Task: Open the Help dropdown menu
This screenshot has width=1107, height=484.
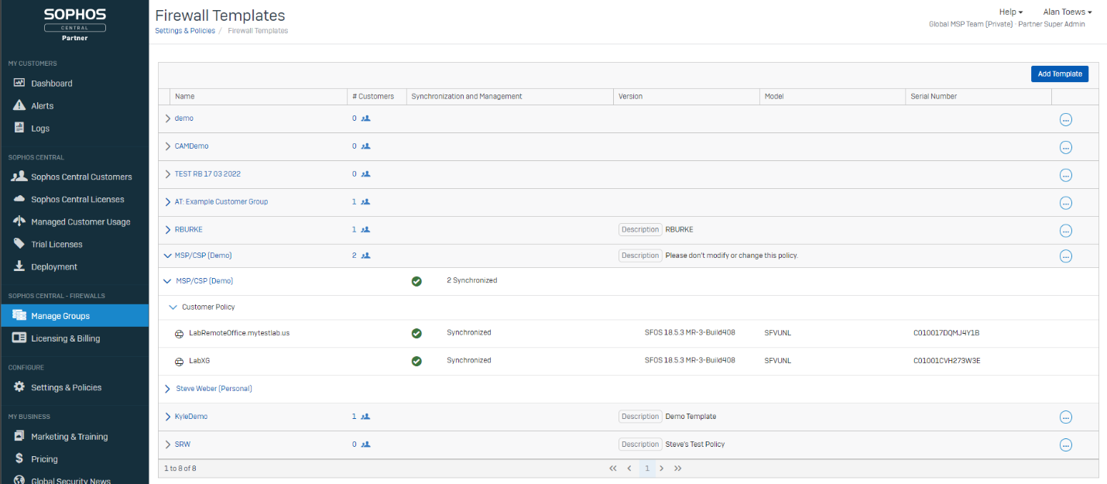Action: coord(1011,12)
